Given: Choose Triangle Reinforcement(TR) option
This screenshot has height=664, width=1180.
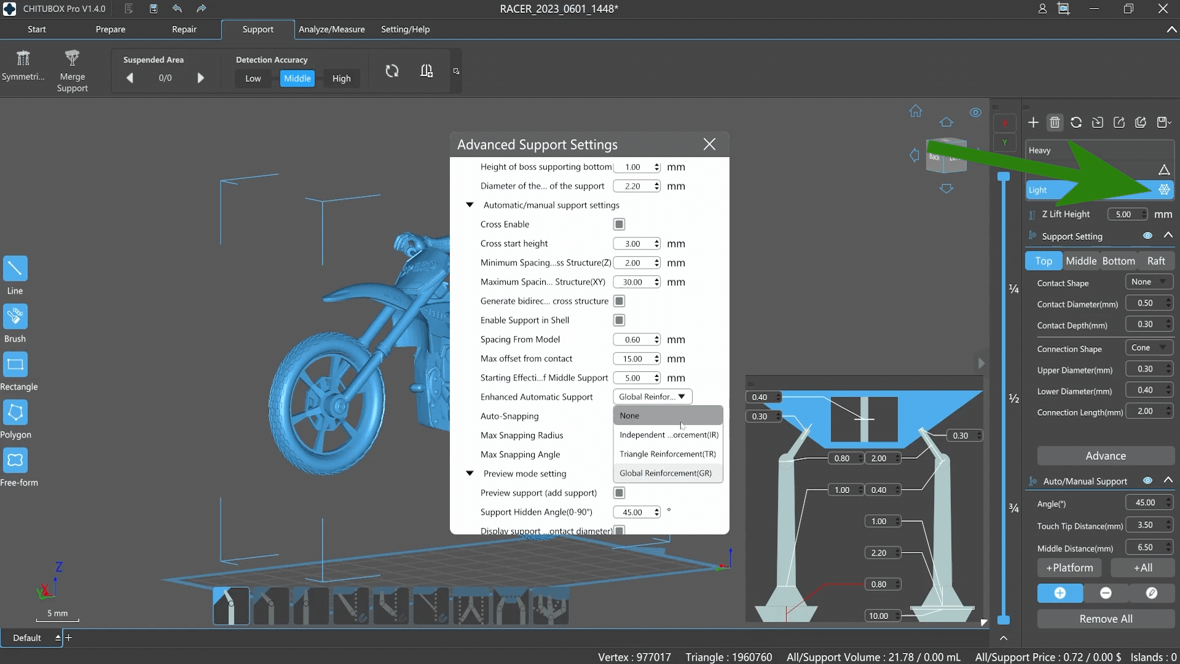Looking at the screenshot, I should pos(668,454).
